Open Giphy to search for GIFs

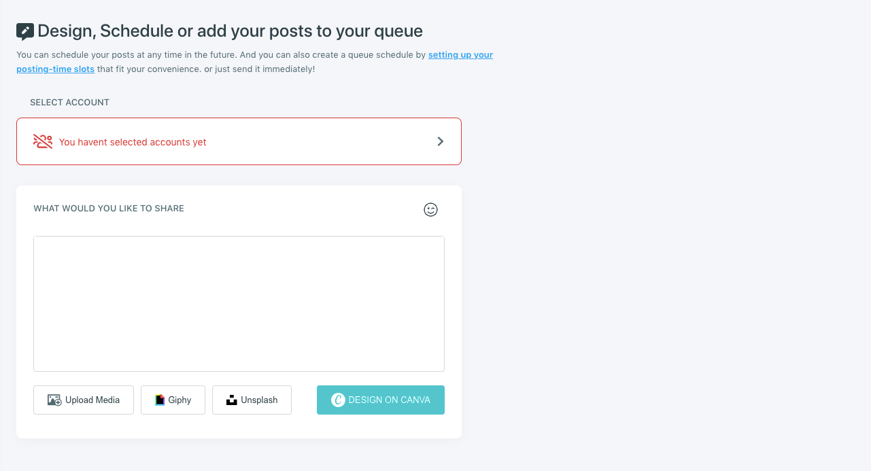pos(173,400)
